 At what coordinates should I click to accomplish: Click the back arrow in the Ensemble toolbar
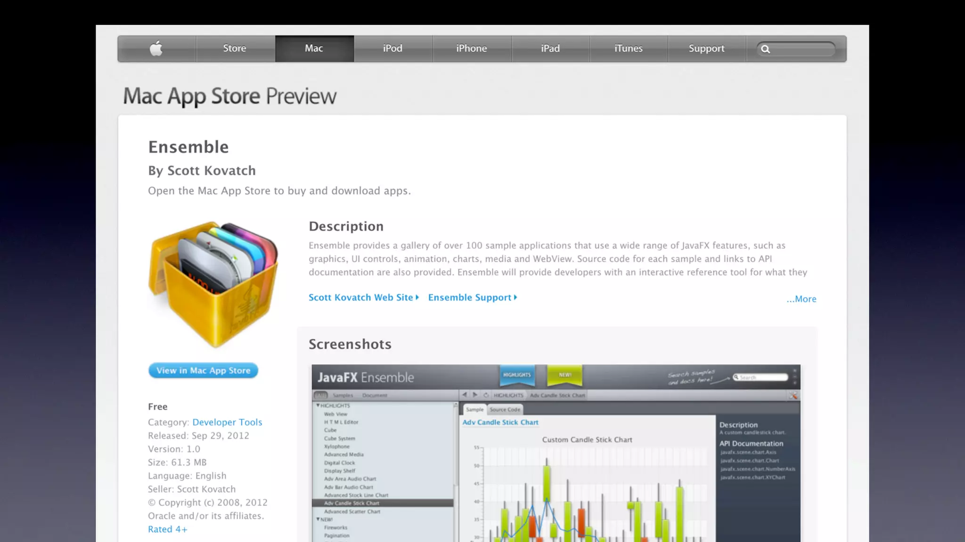pyautogui.click(x=465, y=395)
